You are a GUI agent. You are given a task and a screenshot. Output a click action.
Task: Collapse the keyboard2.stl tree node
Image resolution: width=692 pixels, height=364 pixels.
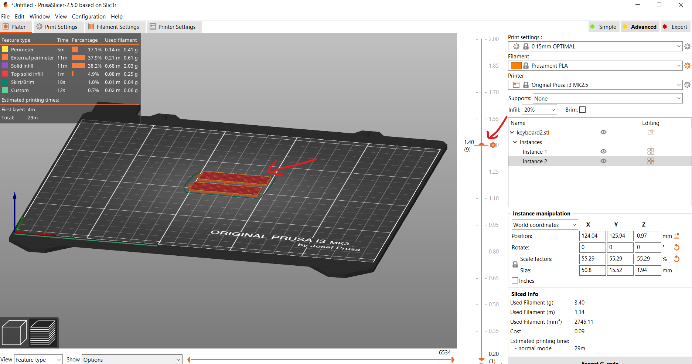(512, 133)
